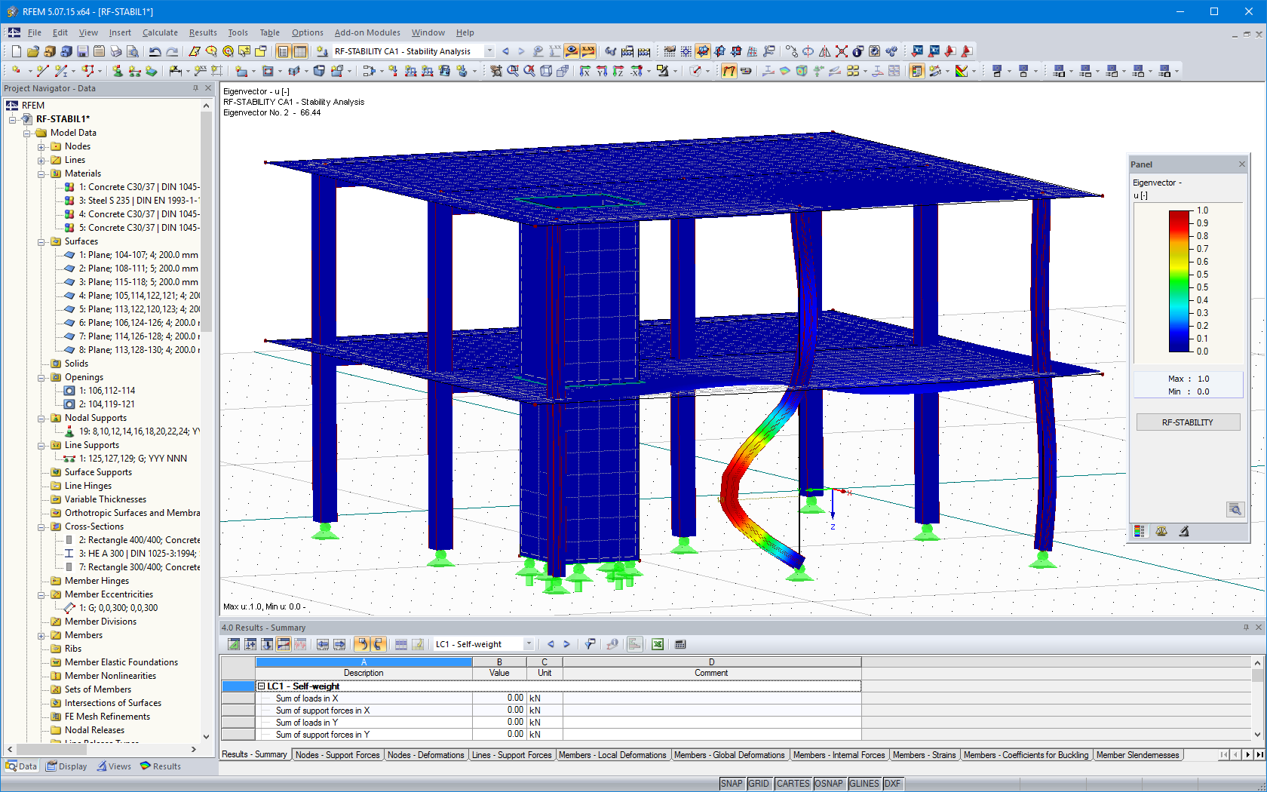Viewport: 1267px width, 792px height.
Task: Open the RF-STABILITY CA1 load case dropdown
Action: coord(489,51)
